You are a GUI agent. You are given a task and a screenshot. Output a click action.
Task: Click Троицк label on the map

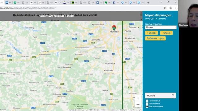pos(97,58)
